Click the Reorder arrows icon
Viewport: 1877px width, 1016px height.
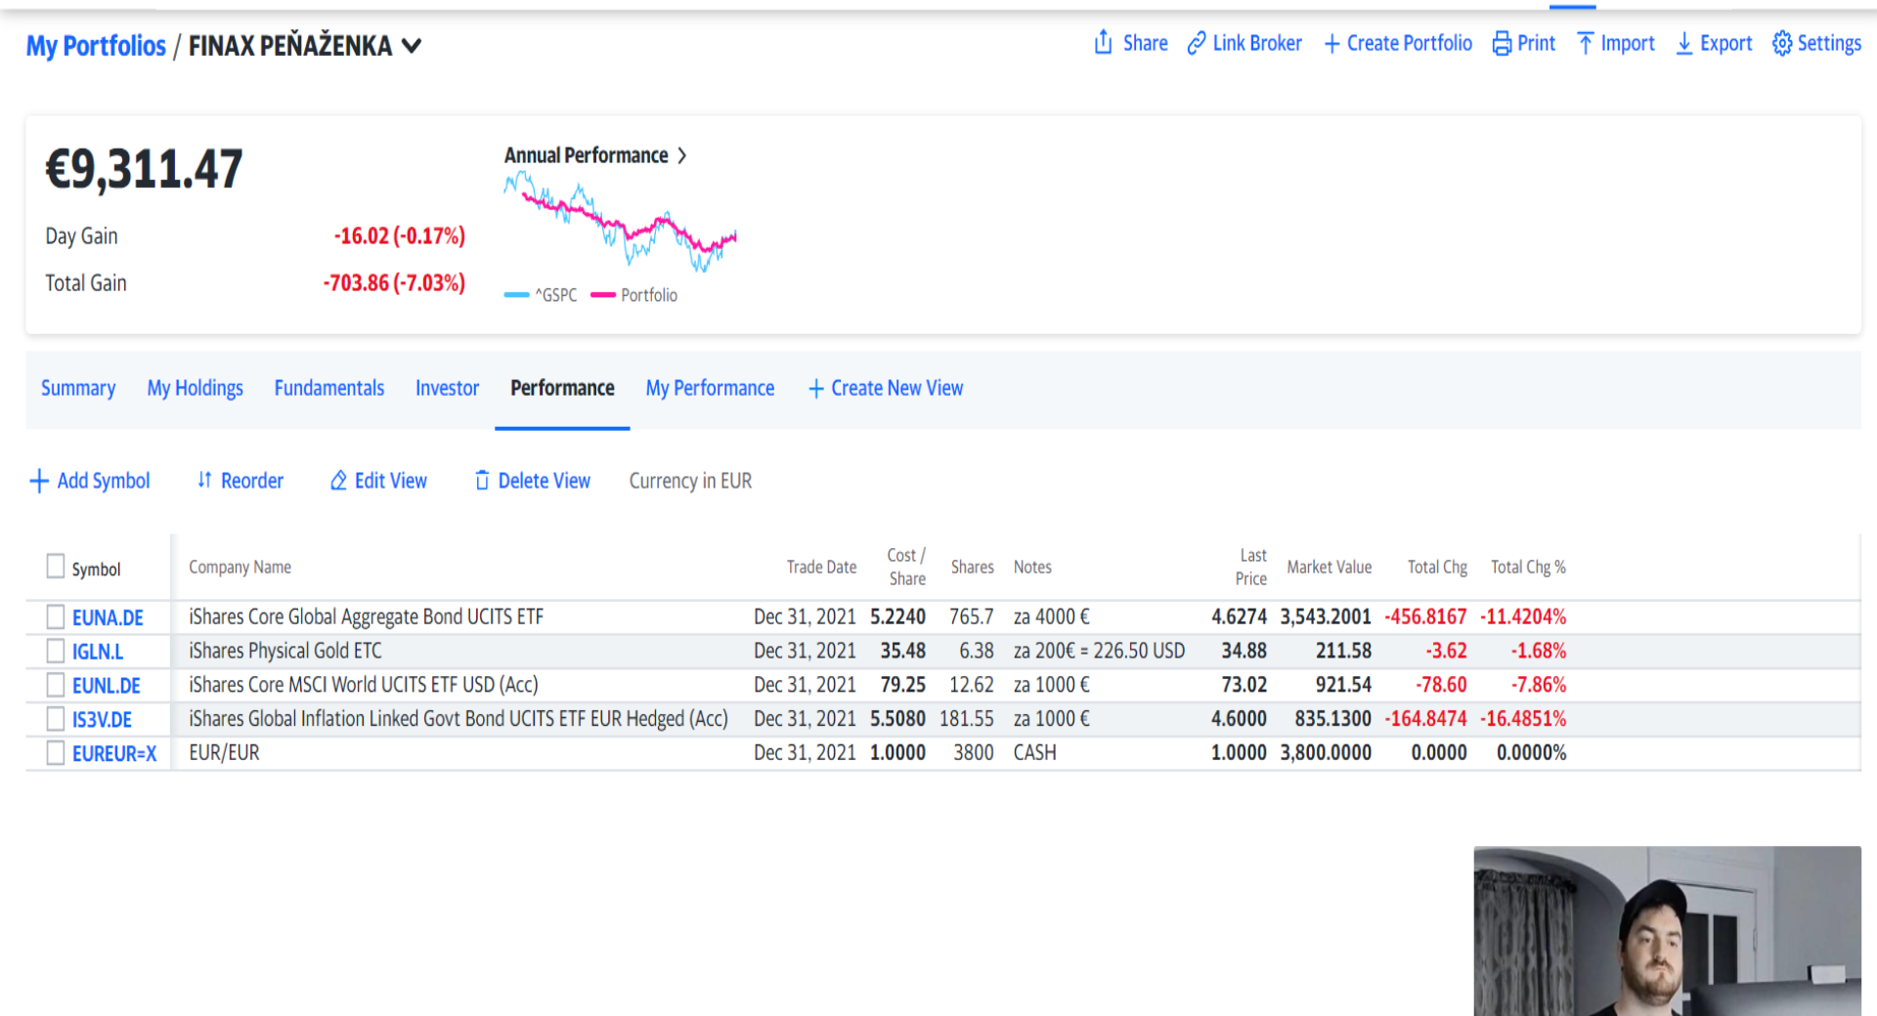(204, 480)
